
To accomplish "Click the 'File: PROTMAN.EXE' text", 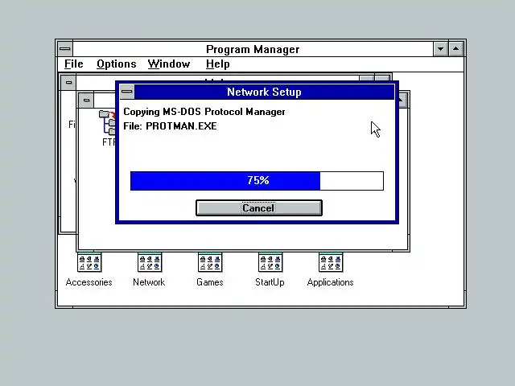I will coord(170,126).
